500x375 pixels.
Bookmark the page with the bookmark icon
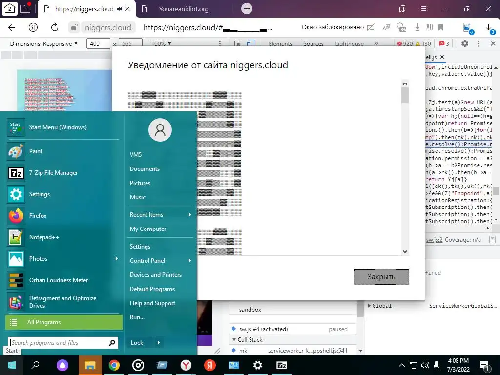pos(441,27)
